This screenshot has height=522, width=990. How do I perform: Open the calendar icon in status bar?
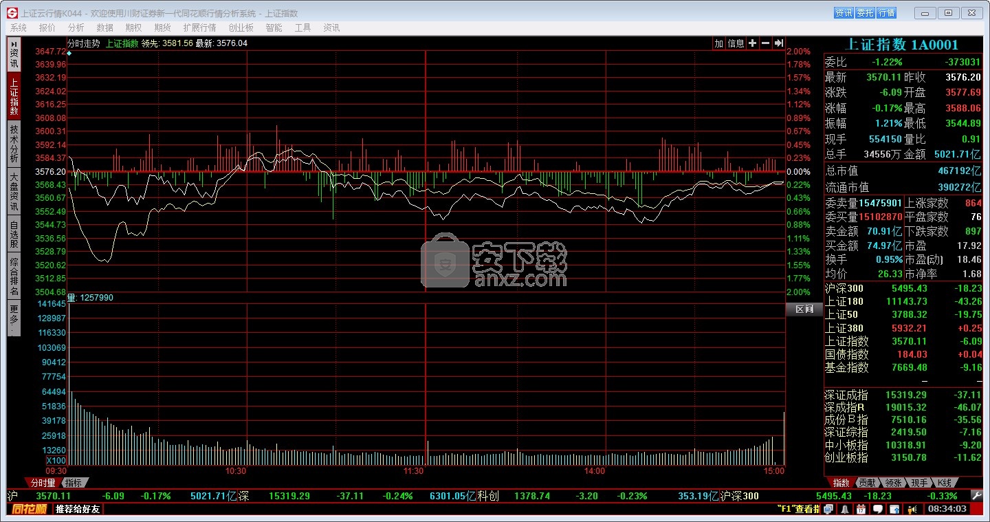click(x=861, y=509)
